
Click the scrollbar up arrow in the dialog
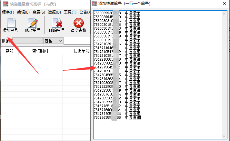[x=224, y=14]
